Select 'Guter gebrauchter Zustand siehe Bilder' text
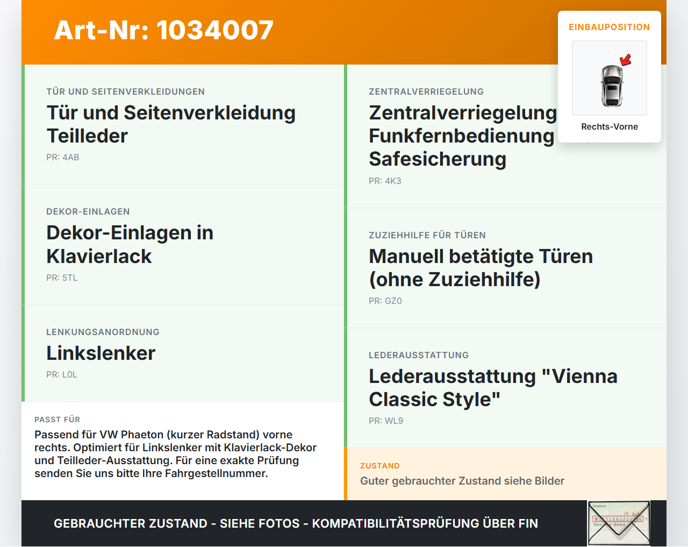Image resolution: width=688 pixels, height=547 pixels. (462, 481)
